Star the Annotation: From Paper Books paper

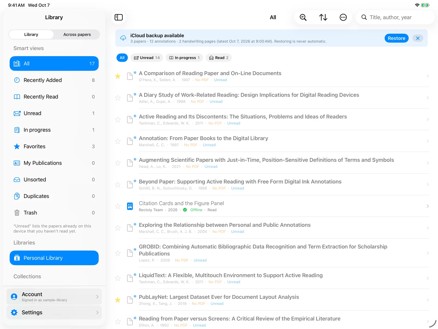click(118, 141)
